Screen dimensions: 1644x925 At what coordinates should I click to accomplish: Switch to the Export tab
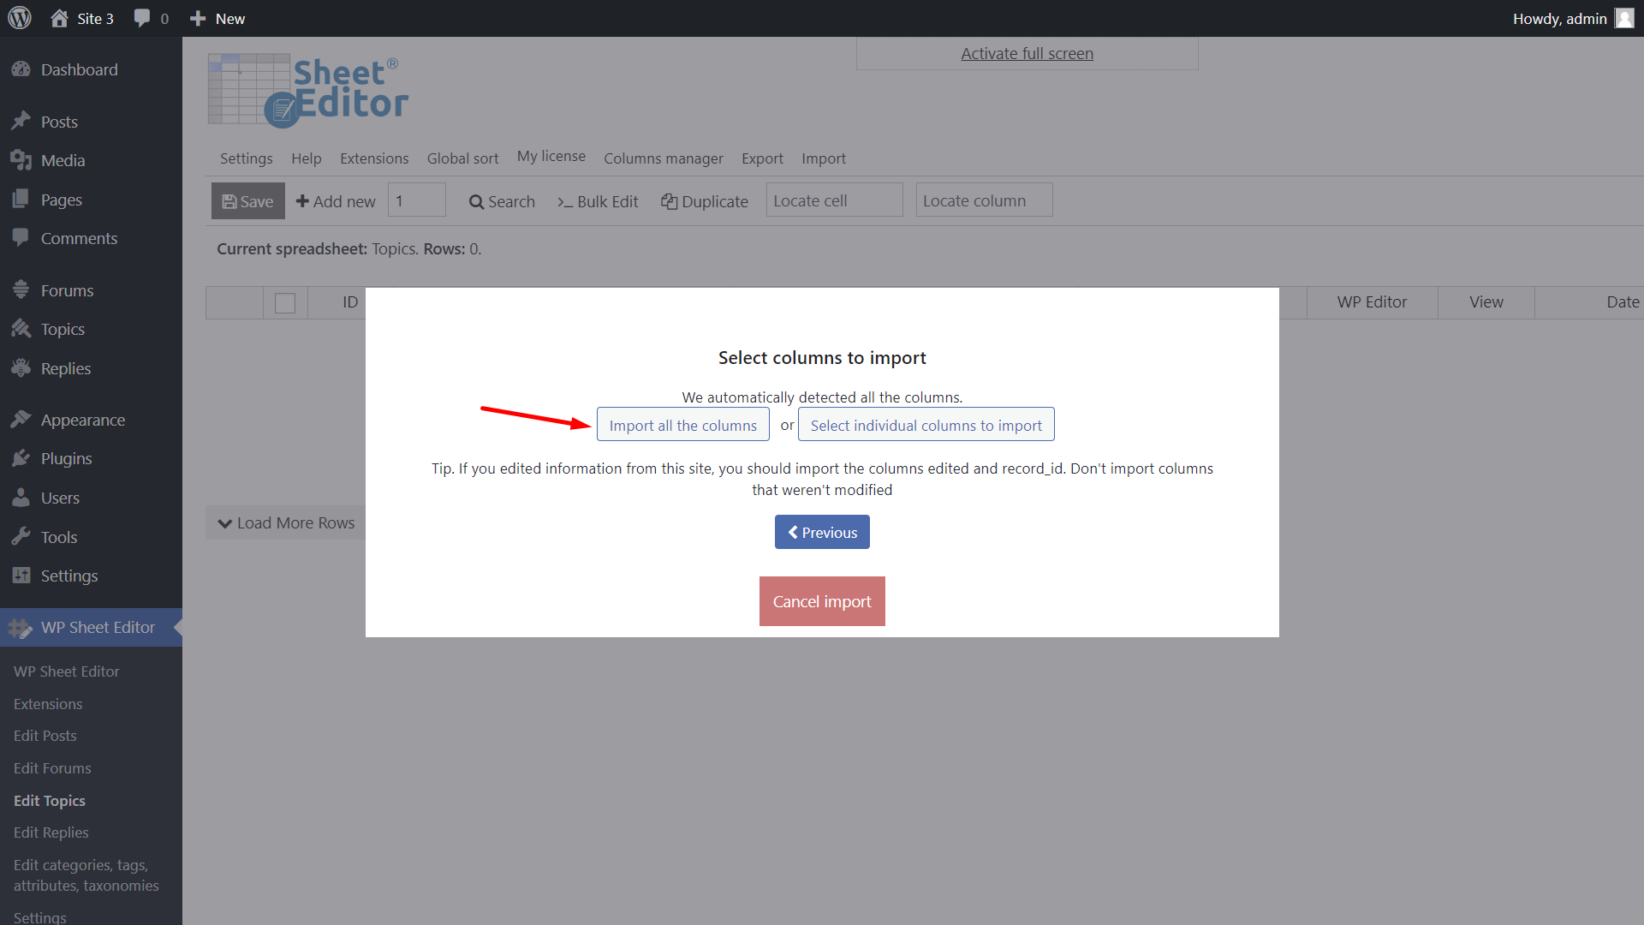pyautogui.click(x=761, y=157)
